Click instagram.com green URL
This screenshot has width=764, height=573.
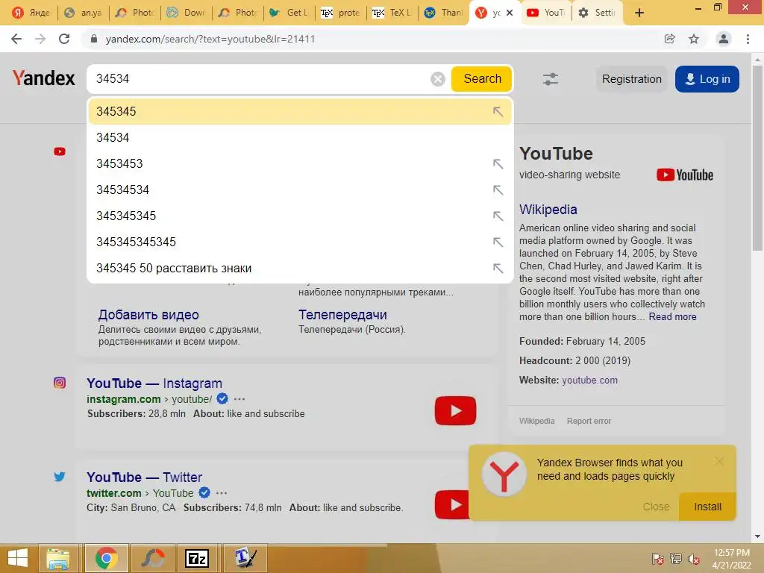(x=124, y=399)
